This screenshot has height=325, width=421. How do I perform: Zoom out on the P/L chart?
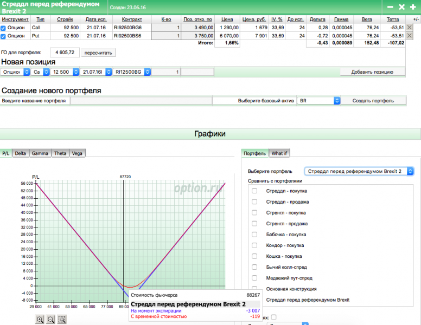[x=51, y=319]
